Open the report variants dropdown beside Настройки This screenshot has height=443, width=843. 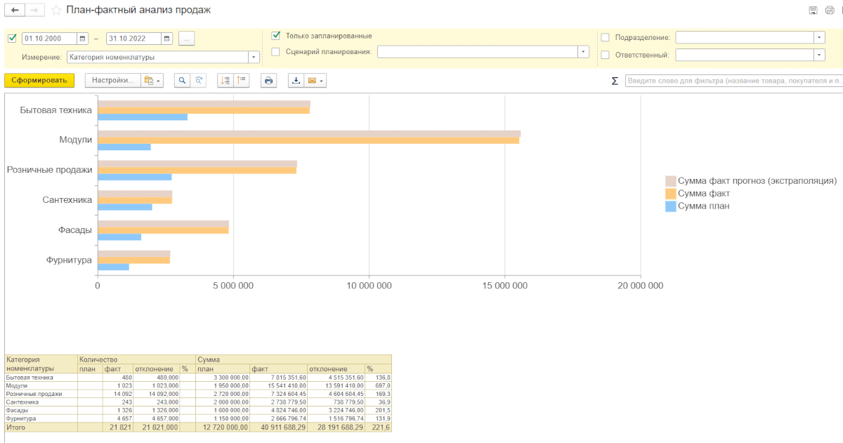click(152, 81)
